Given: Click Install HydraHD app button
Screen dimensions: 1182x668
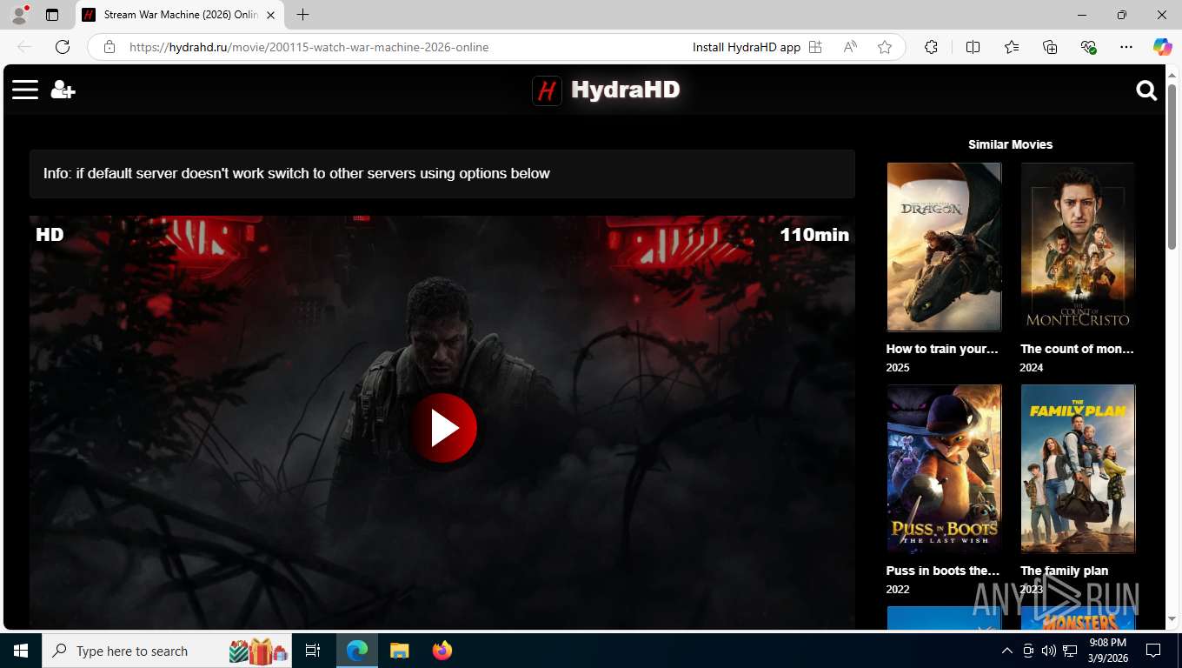Looking at the screenshot, I should tap(747, 47).
